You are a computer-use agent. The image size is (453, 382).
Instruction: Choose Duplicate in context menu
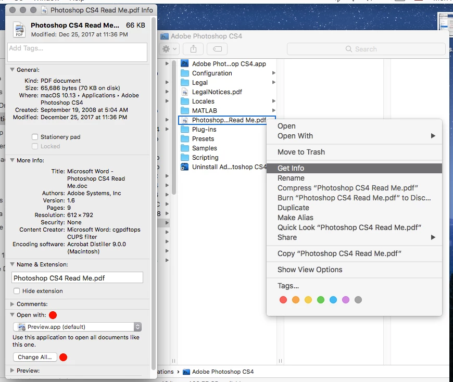click(354, 208)
